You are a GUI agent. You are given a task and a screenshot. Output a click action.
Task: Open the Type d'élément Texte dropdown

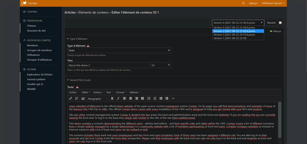tap(119, 50)
